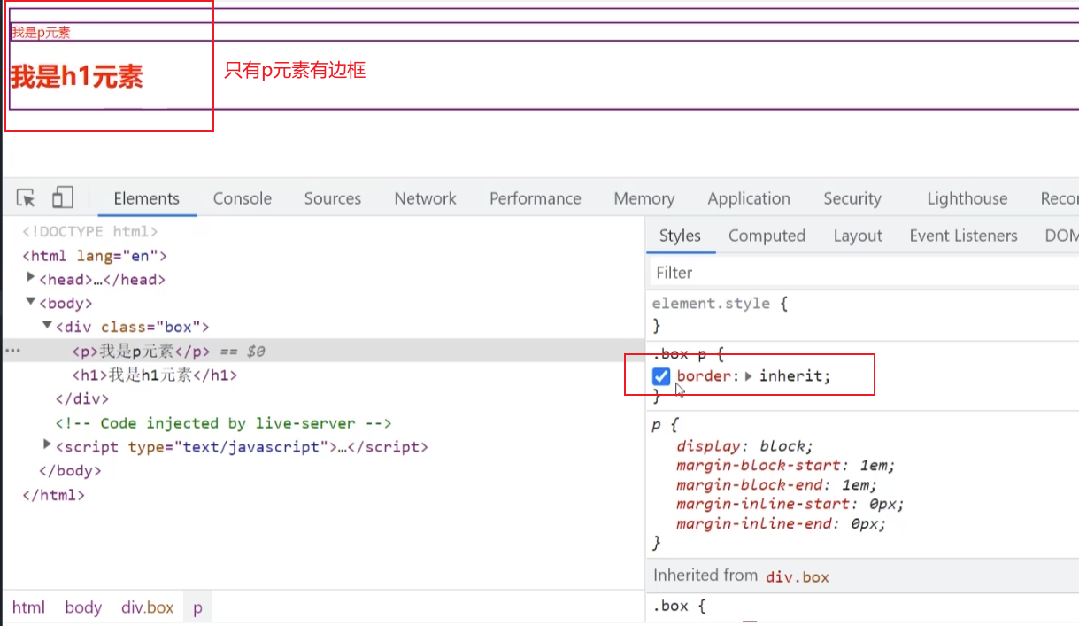Click the closing /html tag row
Screen dimensions: 1079x626
[53, 494]
